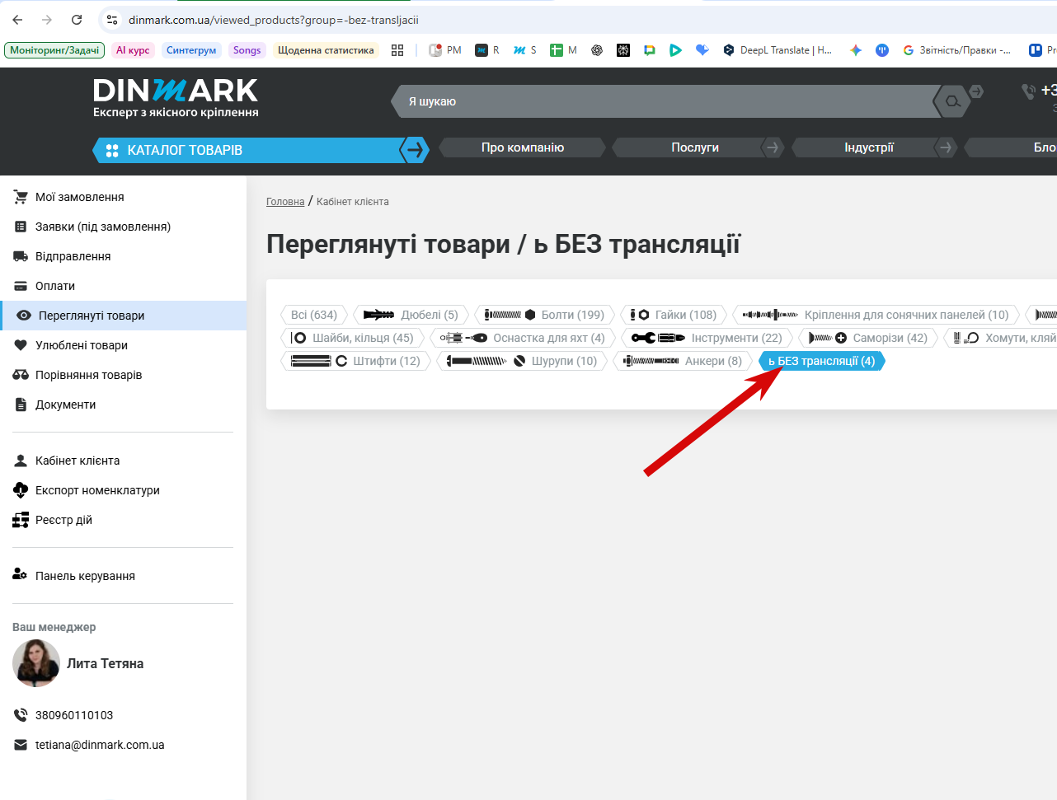Image resolution: width=1057 pixels, height=800 pixels.
Task: Click phone number 380960110103
Action: tap(74, 715)
